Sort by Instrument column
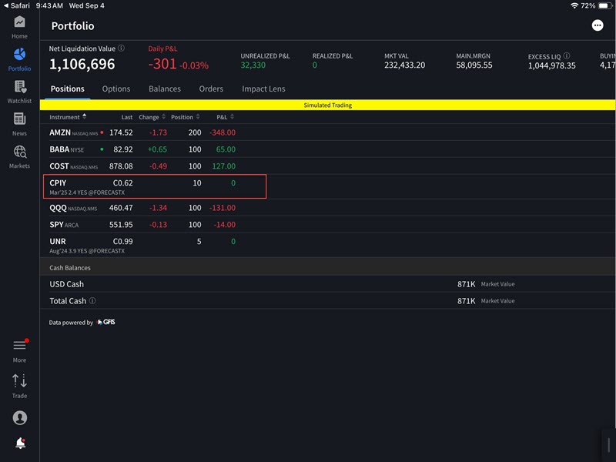Image resolution: width=616 pixels, height=462 pixels. [68, 117]
